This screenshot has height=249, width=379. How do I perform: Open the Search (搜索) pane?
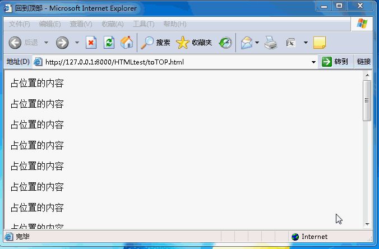pyautogui.click(x=156, y=43)
